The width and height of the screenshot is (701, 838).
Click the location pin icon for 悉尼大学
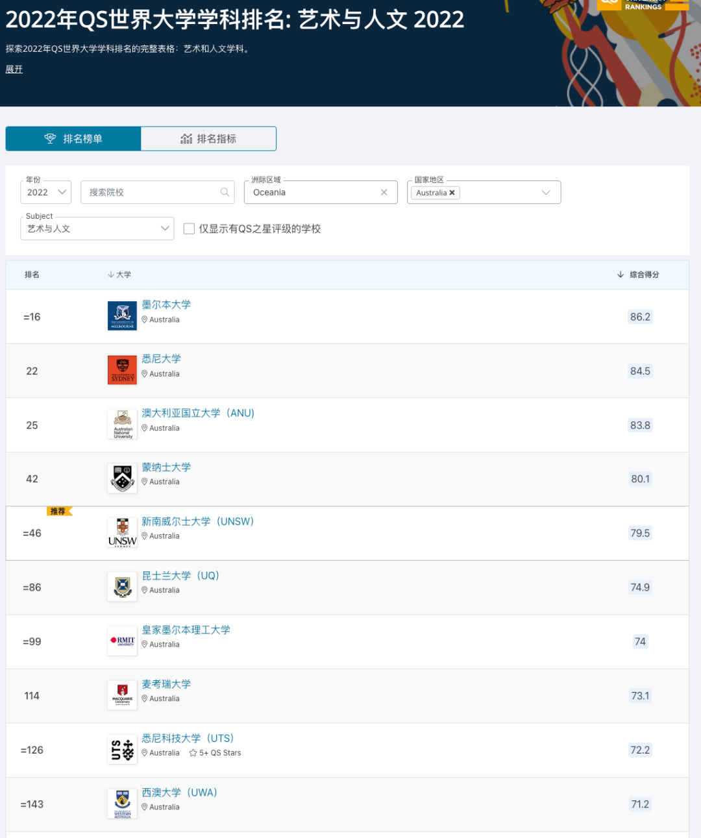(145, 374)
